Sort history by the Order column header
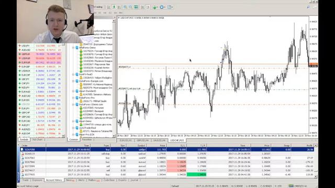The width and height of the screenshot is (335, 188). tap(33, 145)
